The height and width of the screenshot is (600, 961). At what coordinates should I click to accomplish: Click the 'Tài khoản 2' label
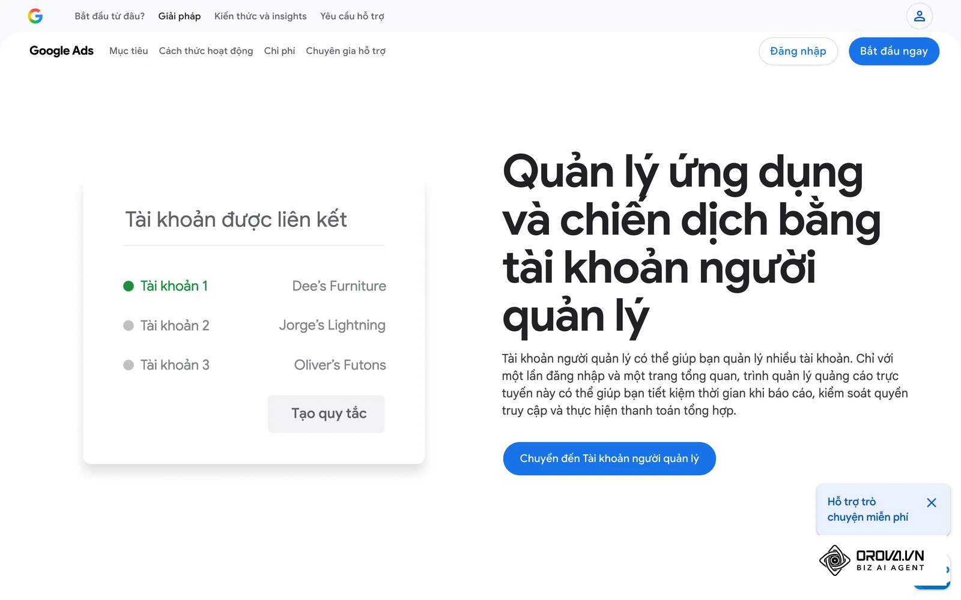(x=175, y=326)
